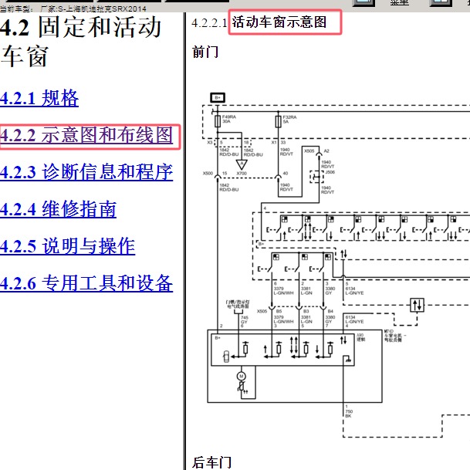
Task: Click the B+ battery box symbol
Action: (218, 97)
